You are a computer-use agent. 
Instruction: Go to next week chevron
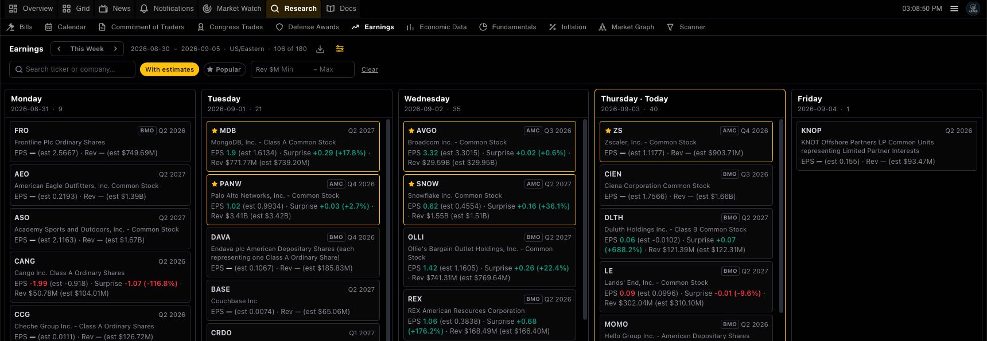click(x=115, y=49)
